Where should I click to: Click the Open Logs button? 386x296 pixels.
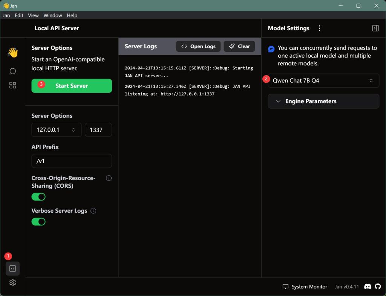click(198, 46)
